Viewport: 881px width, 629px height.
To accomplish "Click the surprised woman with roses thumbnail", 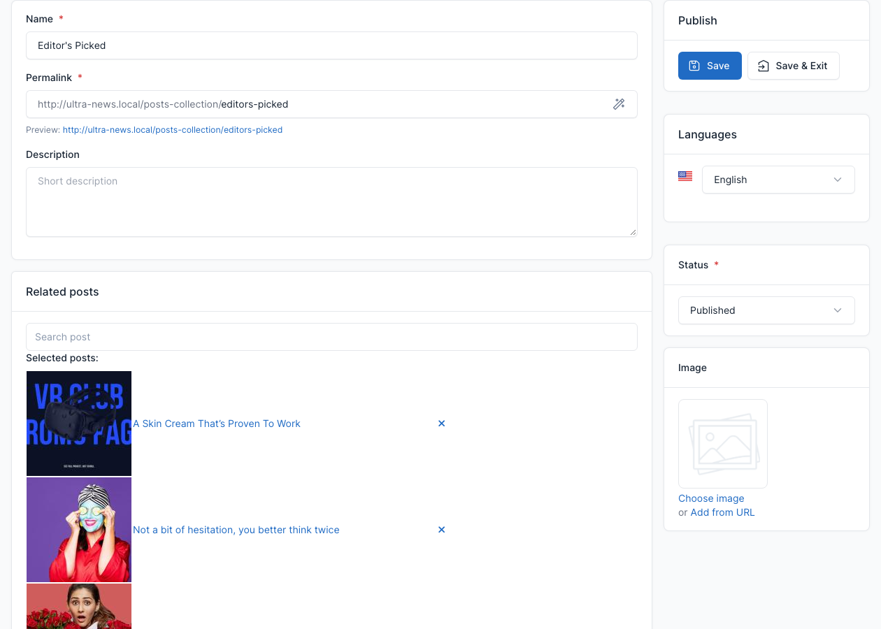I will click(79, 606).
